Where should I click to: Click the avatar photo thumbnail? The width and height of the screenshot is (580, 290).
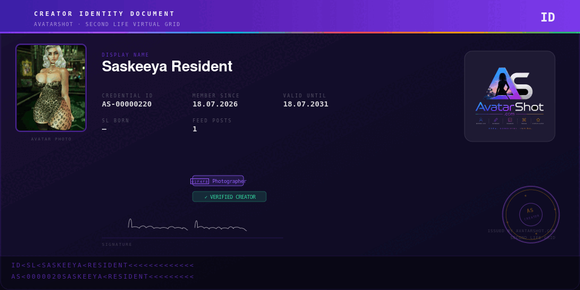[50, 88]
